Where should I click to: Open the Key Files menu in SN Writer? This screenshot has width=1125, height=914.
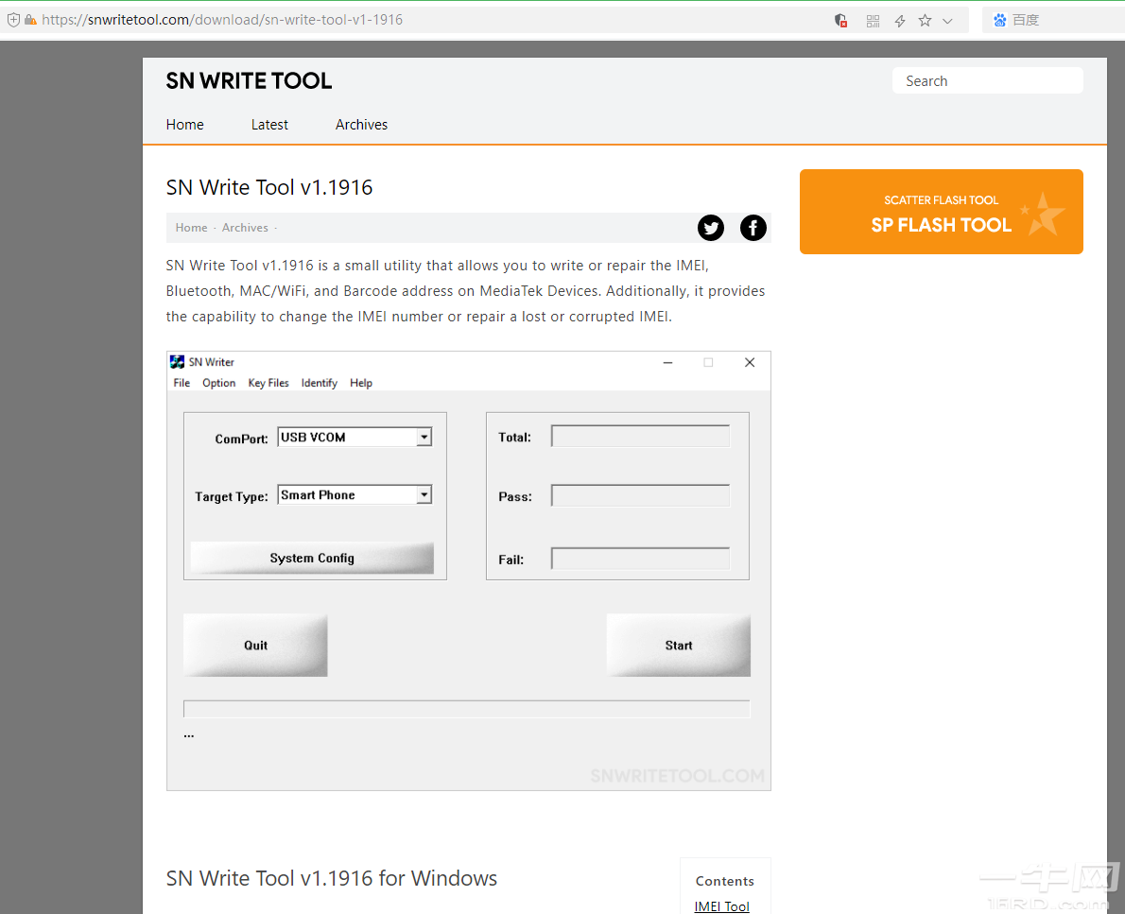(x=268, y=383)
